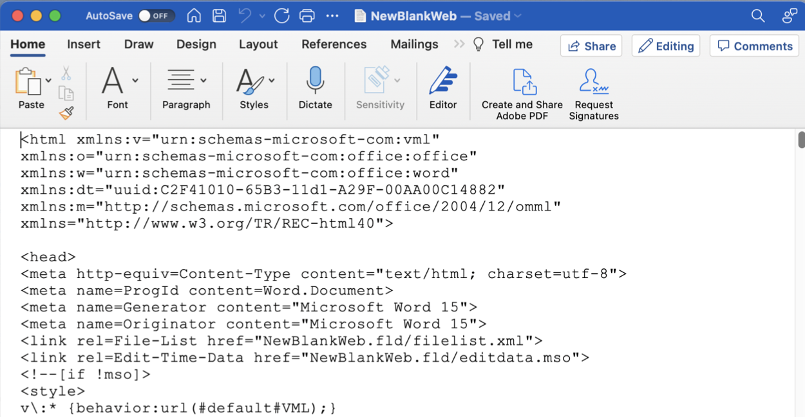Open the Styles dropdown gallery

pyautogui.click(x=272, y=81)
